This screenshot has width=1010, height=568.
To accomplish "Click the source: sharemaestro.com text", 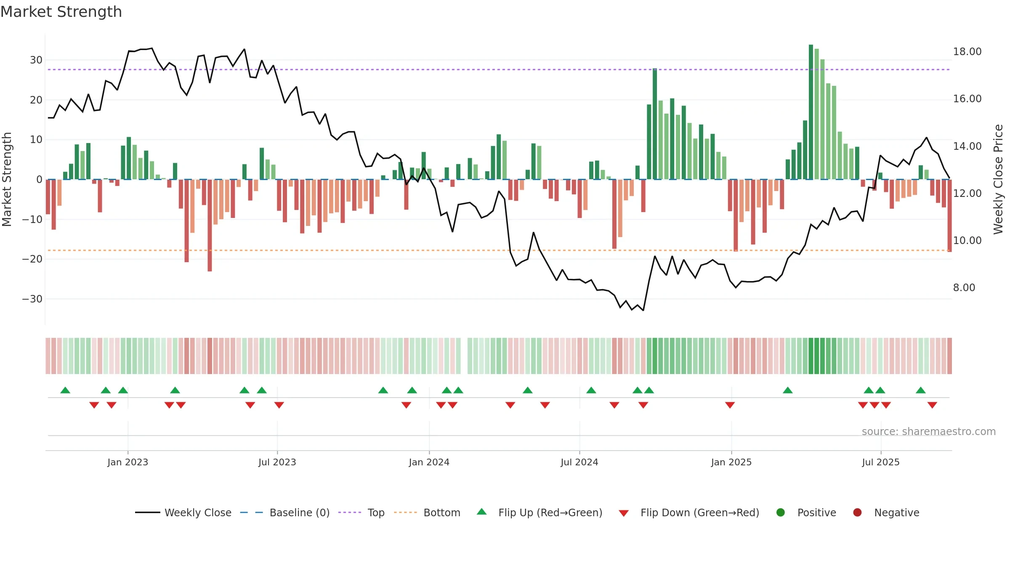I will coord(929,431).
